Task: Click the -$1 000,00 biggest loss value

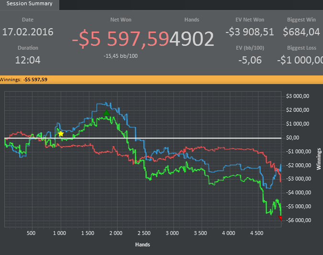Action: pyautogui.click(x=300, y=60)
